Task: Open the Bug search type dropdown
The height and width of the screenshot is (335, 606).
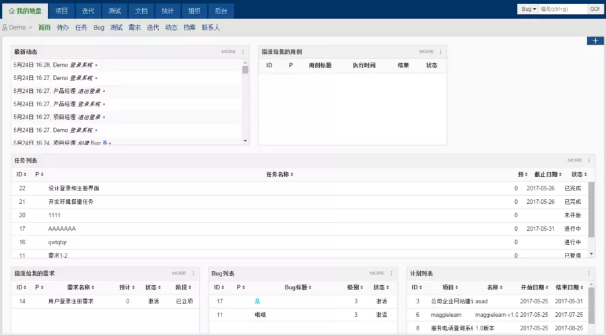Action: [x=529, y=9]
